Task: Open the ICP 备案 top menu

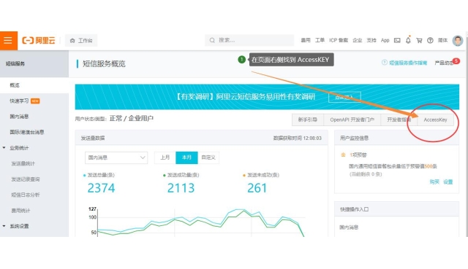Action: (339, 40)
